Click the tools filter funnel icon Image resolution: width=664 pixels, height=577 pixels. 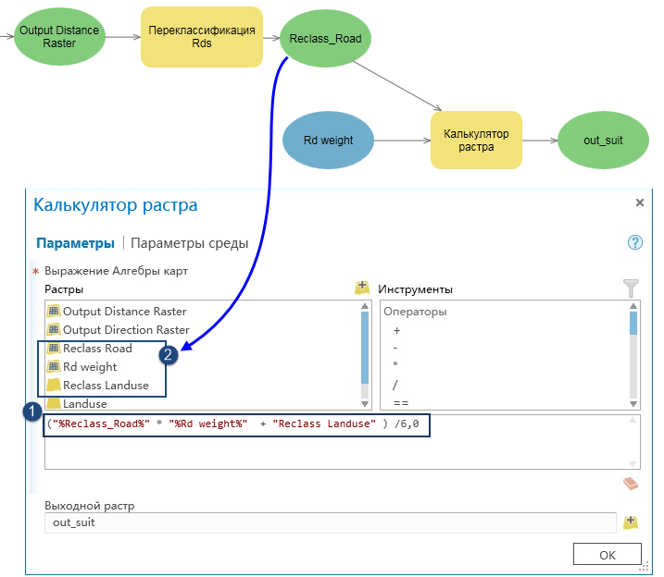coord(632,288)
